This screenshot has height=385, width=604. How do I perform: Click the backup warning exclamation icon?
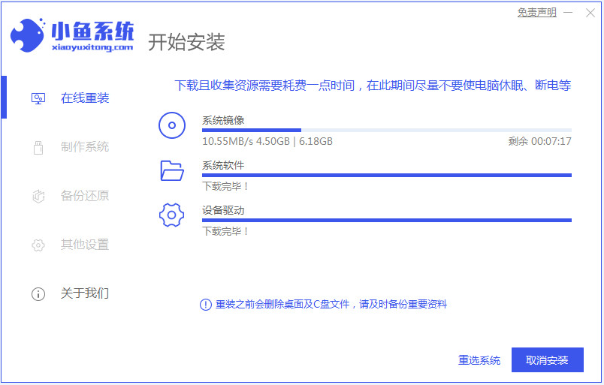pos(205,304)
